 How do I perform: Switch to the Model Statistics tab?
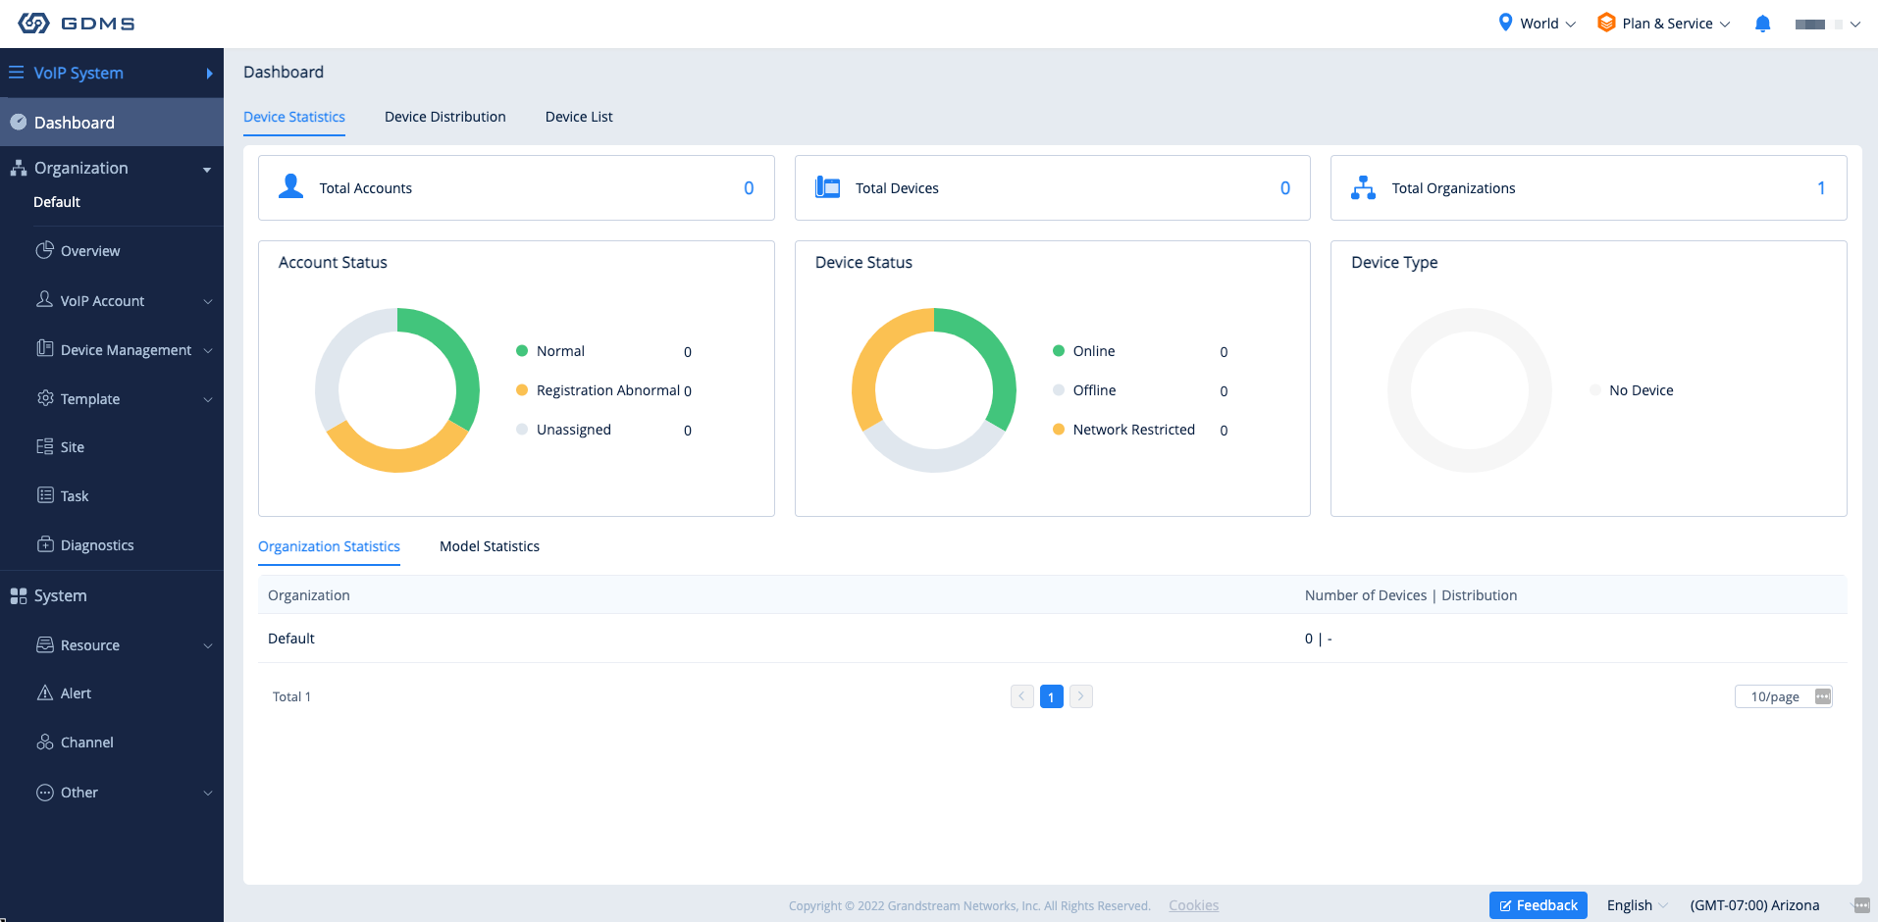[x=490, y=546]
